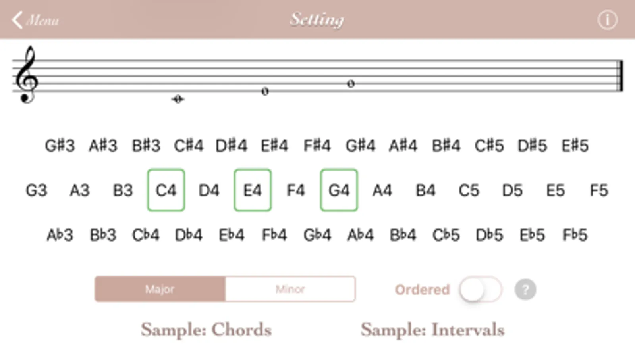Deselect the highlighted C4 note
Viewport: 635px width, 357px height.
166,190
